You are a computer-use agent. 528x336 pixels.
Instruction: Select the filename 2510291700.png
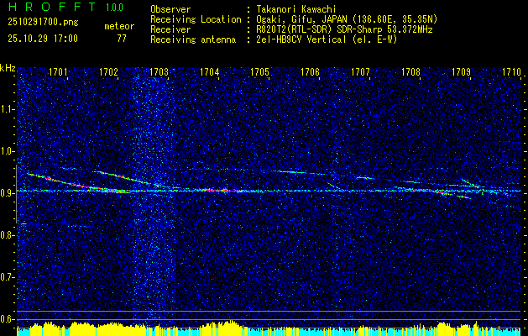pyautogui.click(x=43, y=23)
